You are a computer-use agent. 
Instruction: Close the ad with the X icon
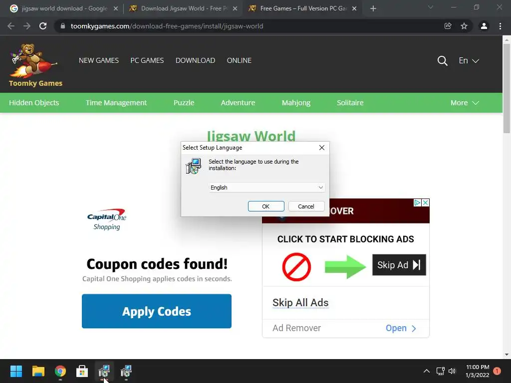pyautogui.click(x=425, y=202)
